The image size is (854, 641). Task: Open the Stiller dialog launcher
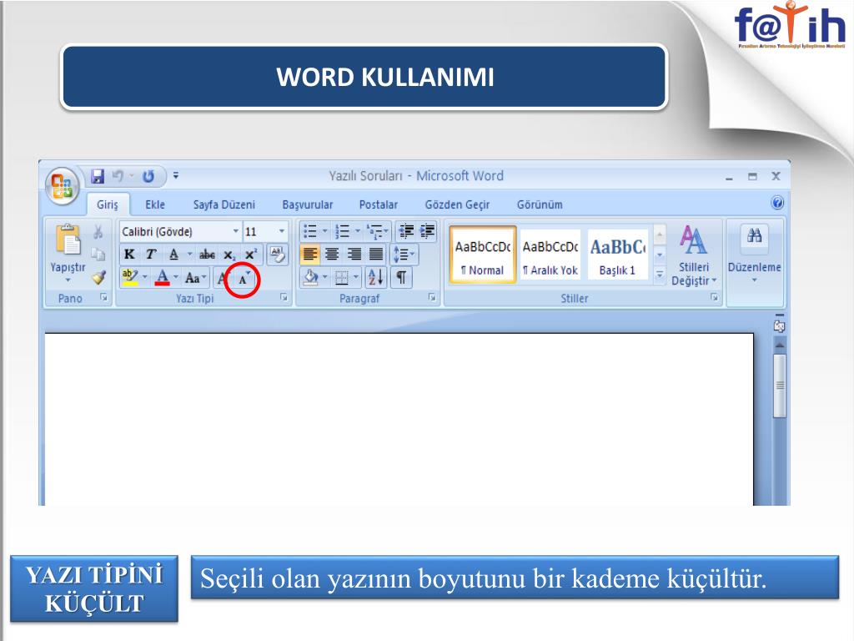point(714,298)
